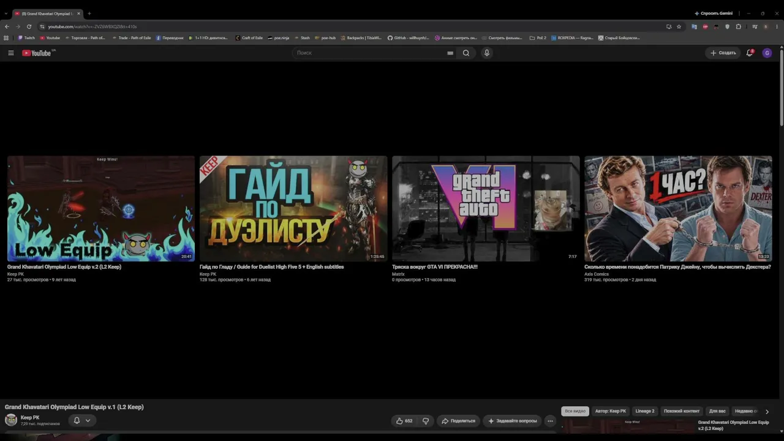The height and width of the screenshot is (441, 784).
Task: Open the browser extensions puzzle icon
Action: [739, 26]
